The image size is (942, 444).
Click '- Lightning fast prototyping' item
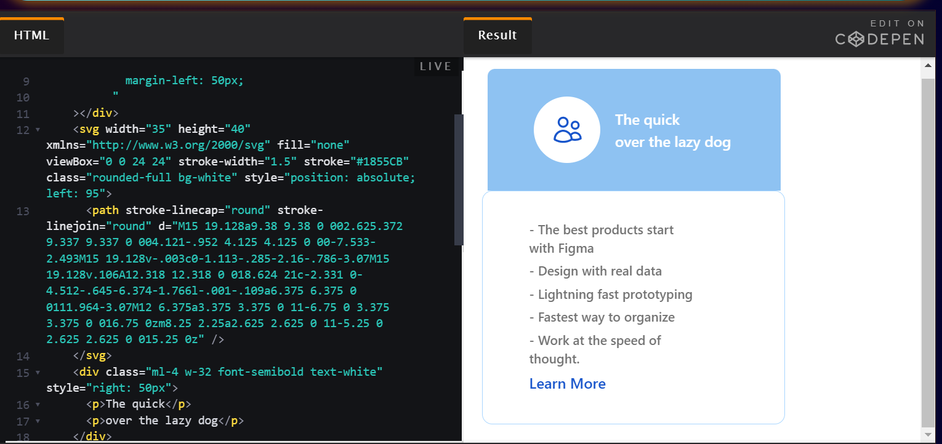611,295
